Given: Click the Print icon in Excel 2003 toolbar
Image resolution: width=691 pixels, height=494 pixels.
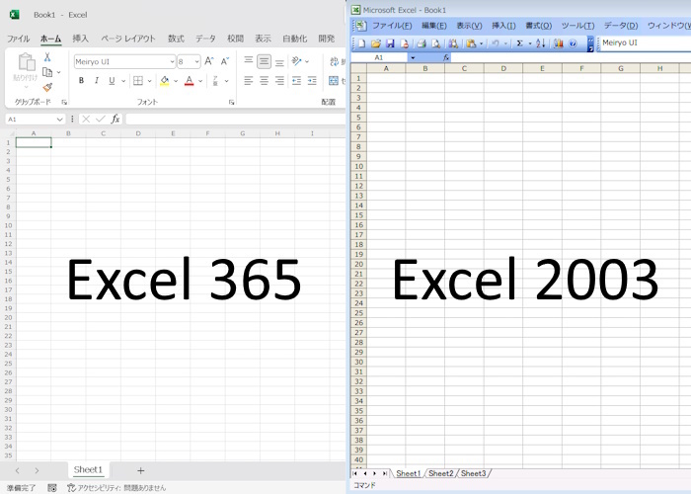Looking at the screenshot, I should [x=422, y=43].
